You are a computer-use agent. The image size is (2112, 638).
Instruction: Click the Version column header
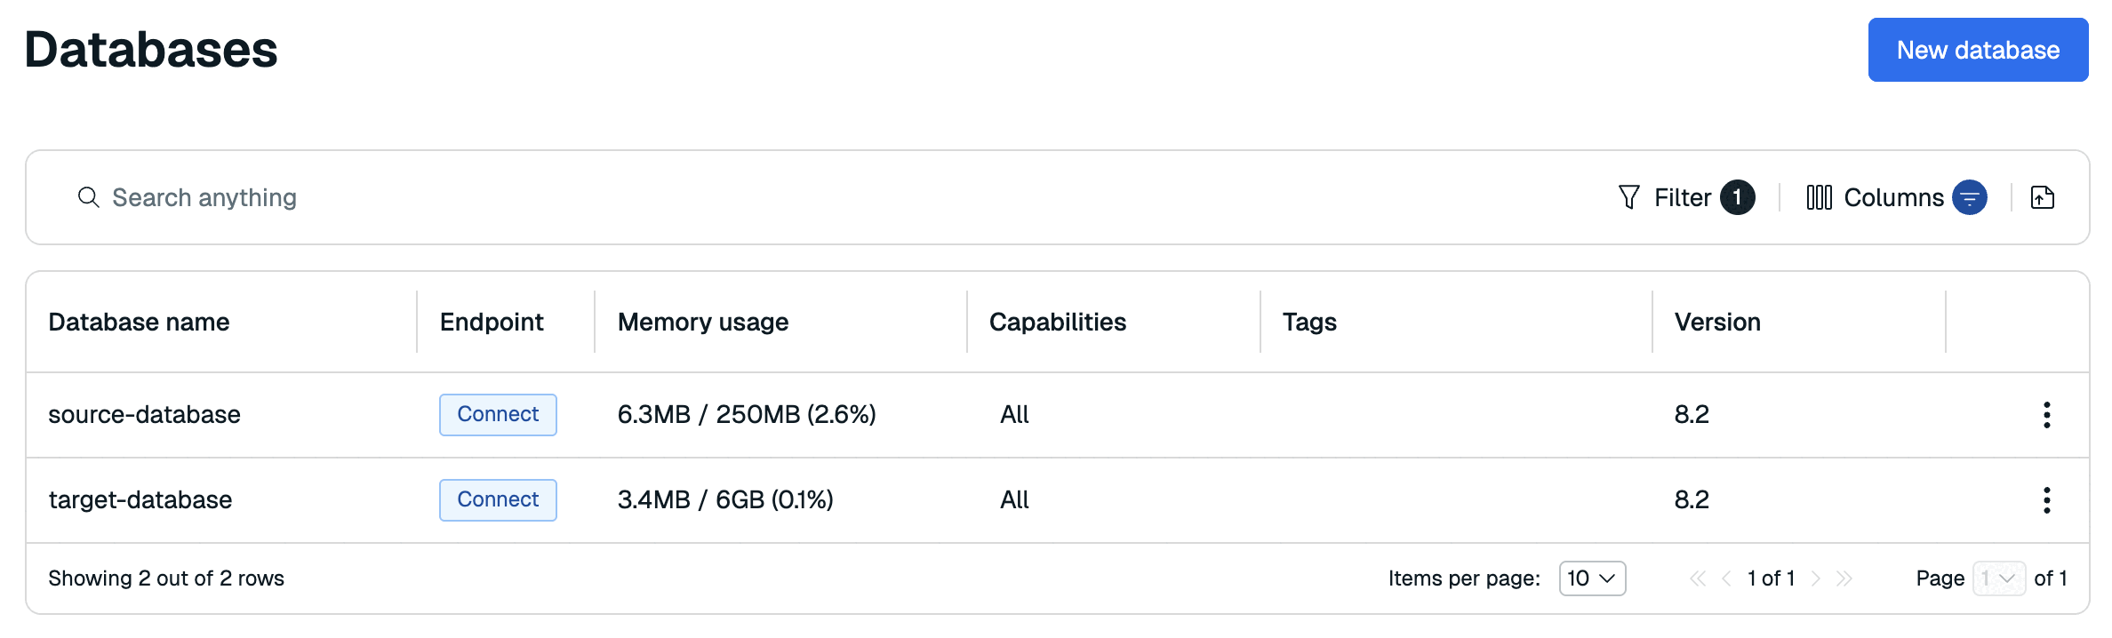[x=1717, y=322]
